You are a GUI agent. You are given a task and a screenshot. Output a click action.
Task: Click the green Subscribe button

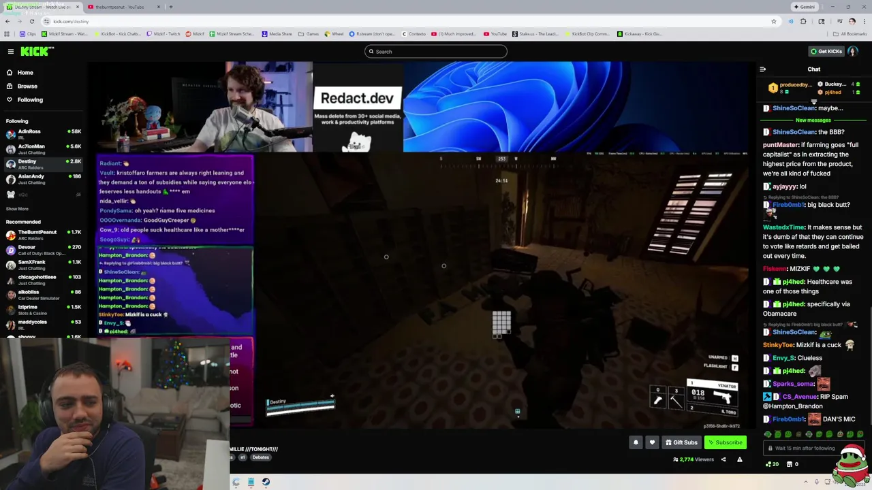point(726,442)
